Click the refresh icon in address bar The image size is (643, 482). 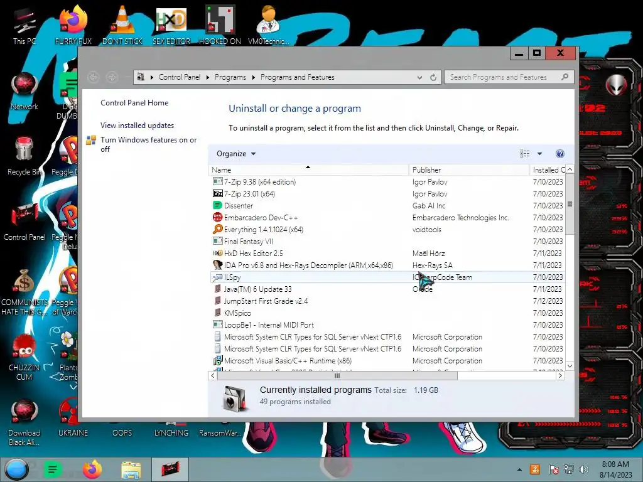coord(433,77)
